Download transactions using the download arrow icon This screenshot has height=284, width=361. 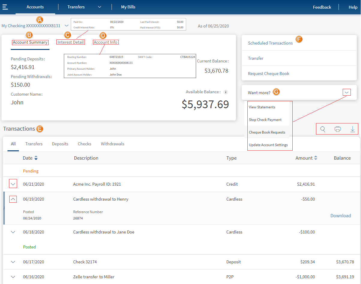353,129
